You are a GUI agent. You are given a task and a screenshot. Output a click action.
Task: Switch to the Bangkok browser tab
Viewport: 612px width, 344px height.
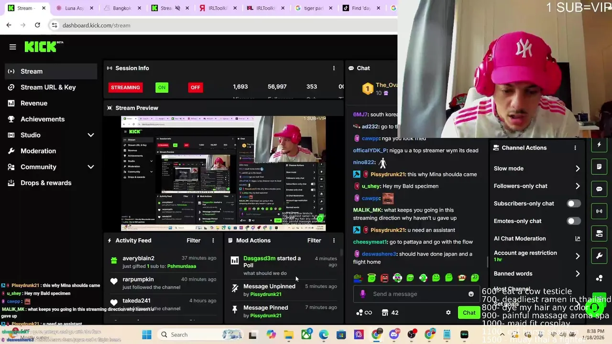[122, 8]
